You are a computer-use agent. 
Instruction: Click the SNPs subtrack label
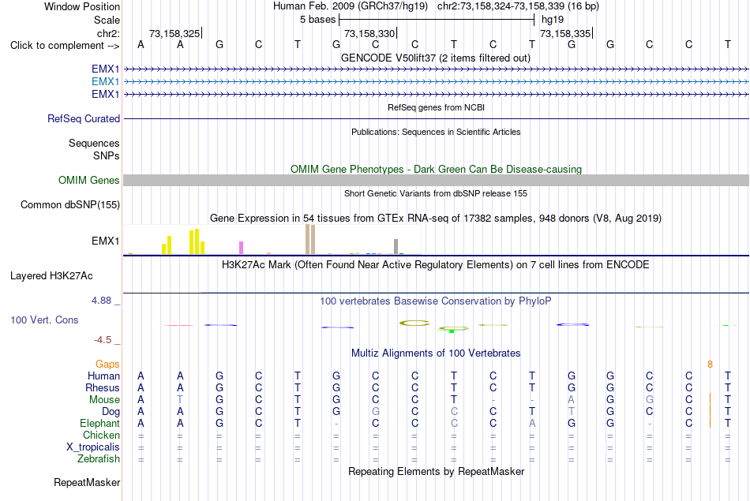(107, 155)
